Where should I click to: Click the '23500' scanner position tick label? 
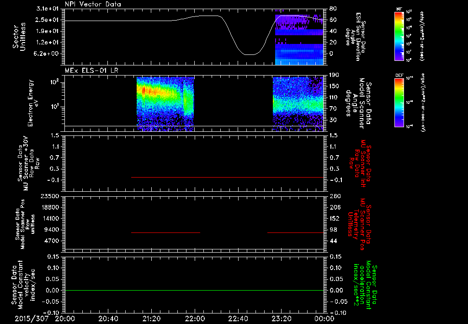50,196
